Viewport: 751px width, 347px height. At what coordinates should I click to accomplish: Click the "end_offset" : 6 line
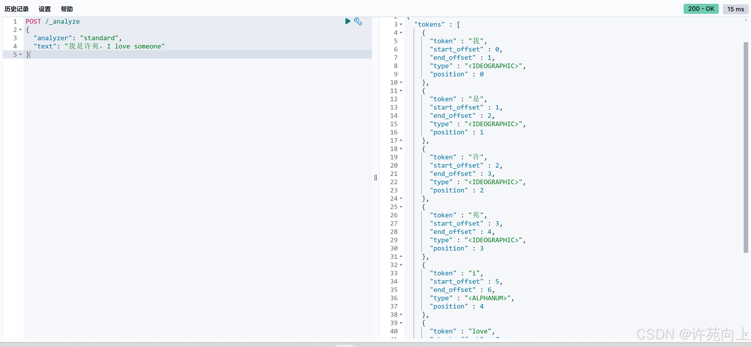pyautogui.click(x=462, y=290)
